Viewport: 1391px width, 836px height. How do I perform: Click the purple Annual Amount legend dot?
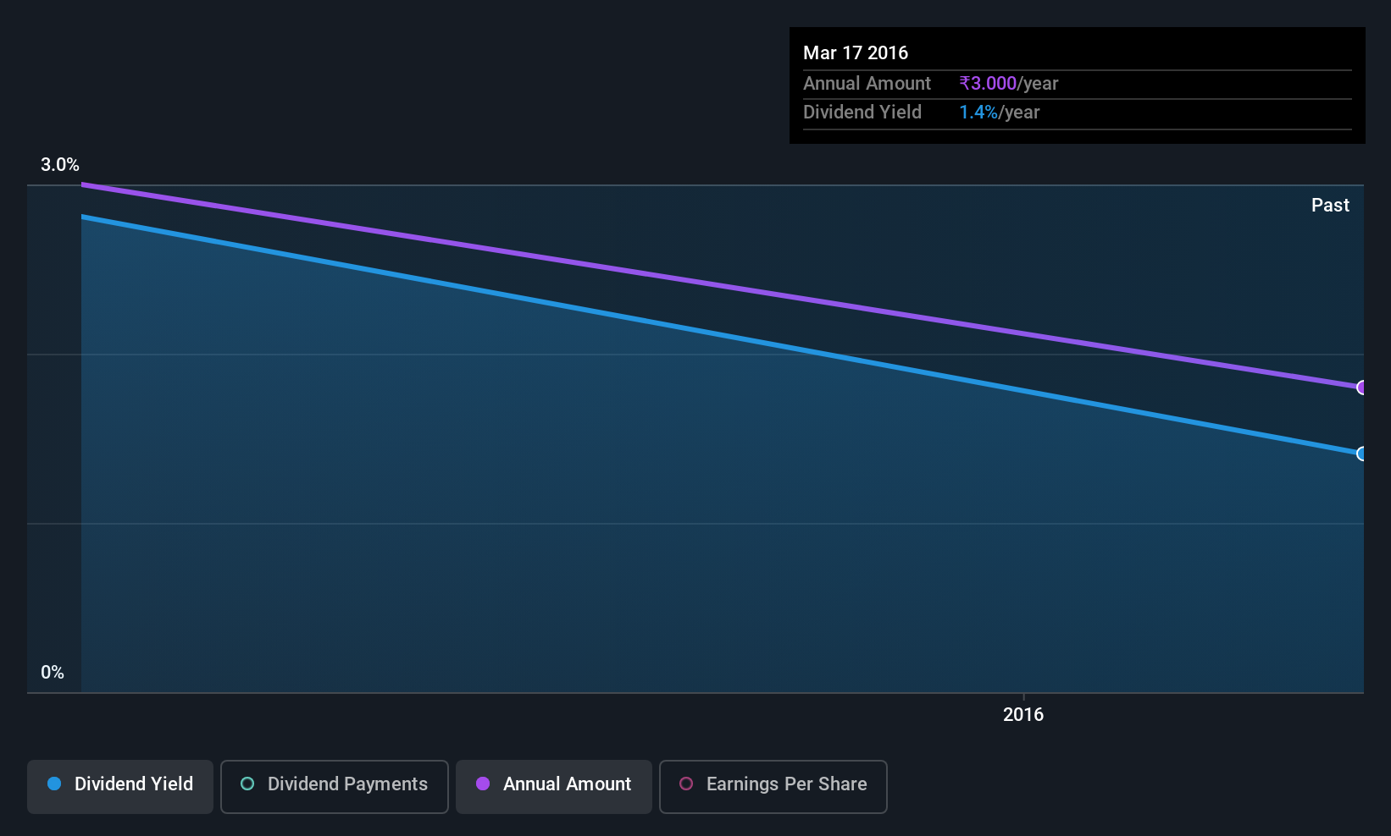click(x=483, y=784)
